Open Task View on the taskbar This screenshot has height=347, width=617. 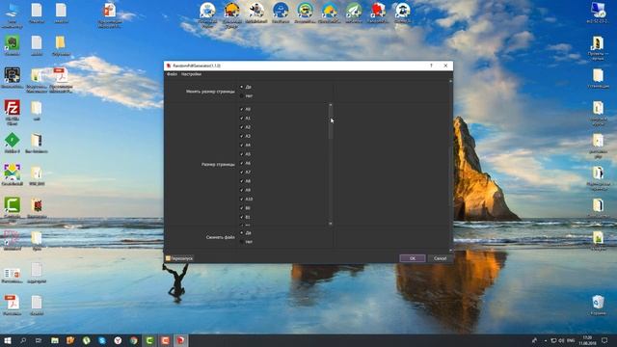click(x=39, y=340)
